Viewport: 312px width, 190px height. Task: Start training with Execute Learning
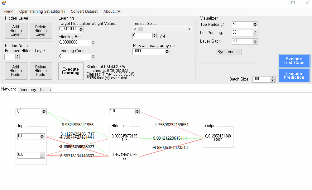pos(71,71)
